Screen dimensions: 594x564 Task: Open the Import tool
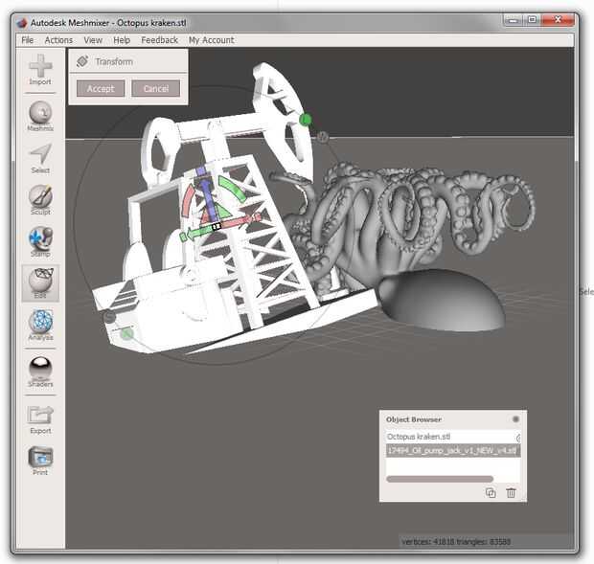(40, 70)
